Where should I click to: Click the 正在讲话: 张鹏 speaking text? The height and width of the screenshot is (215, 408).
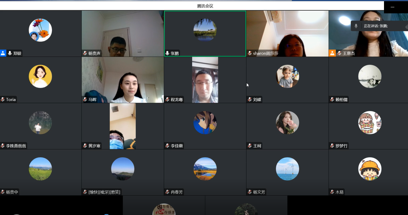tap(376, 26)
